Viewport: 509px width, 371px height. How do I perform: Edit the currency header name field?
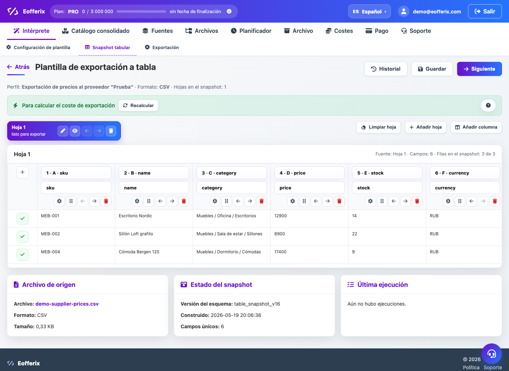point(465,188)
